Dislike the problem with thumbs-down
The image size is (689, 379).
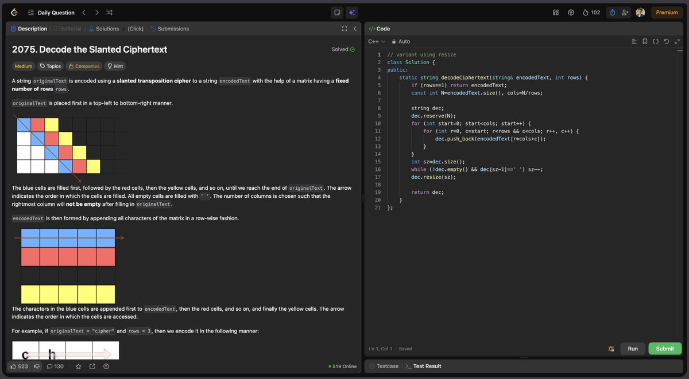tap(37, 366)
